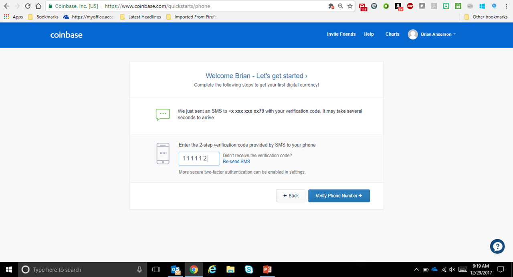Expand Brian Anderson account menu
This screenshot has width=513, height=277.
tap(432, 34)
